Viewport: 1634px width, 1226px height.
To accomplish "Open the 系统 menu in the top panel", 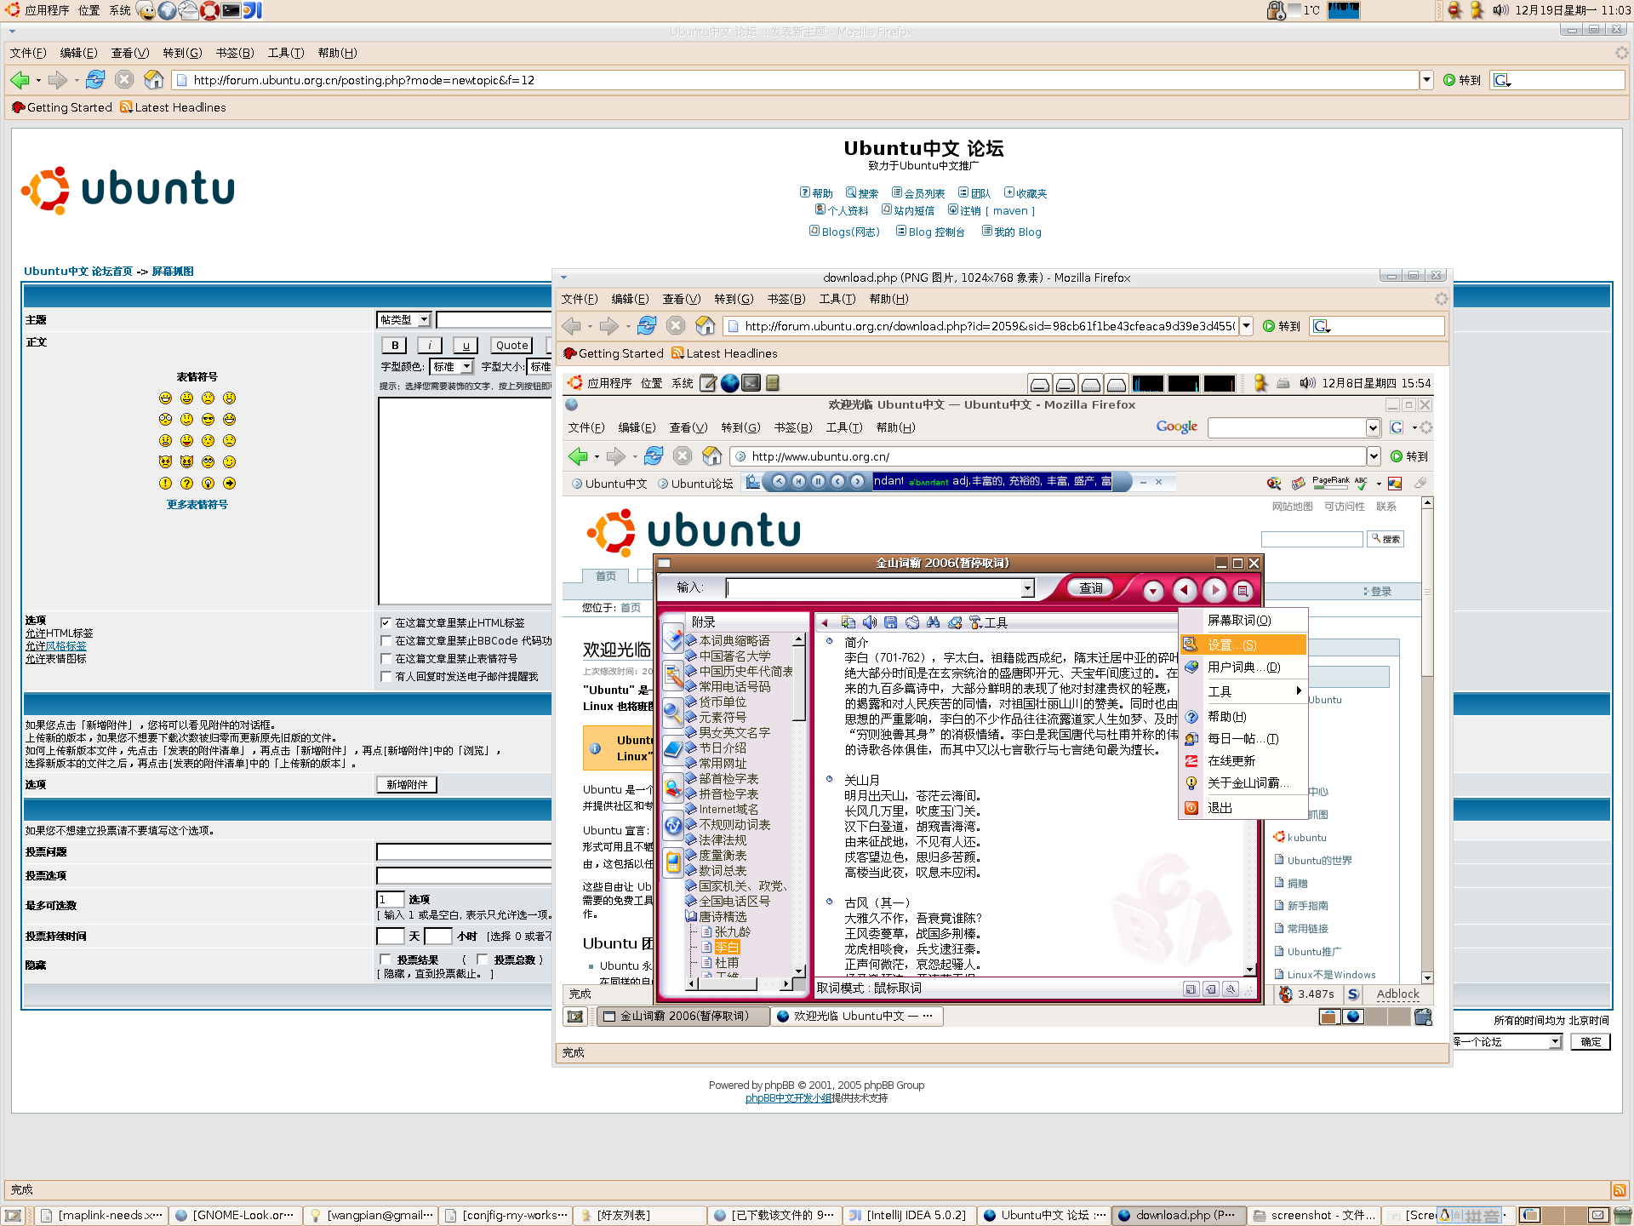I will point(120,10).
